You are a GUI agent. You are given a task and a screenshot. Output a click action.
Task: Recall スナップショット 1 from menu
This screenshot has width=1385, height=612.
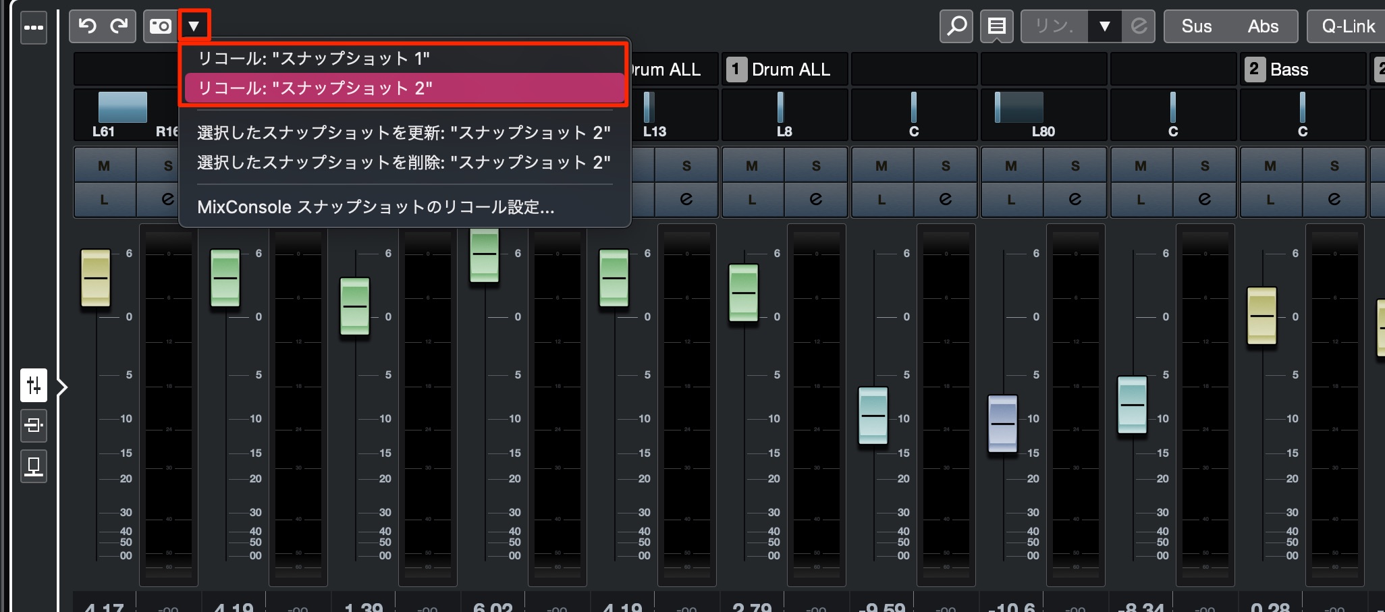[x=404, y=59]
